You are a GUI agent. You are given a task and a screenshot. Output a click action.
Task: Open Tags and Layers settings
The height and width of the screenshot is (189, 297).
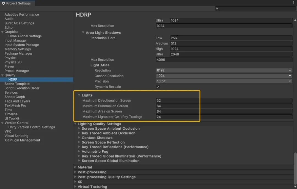pos(17,101)
